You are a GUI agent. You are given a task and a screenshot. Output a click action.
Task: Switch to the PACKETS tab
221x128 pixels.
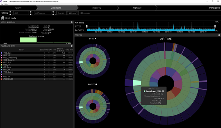pos(97,8)
